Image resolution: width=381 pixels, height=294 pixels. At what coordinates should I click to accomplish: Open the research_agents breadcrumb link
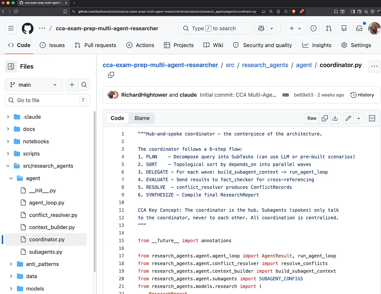point(265,65)
